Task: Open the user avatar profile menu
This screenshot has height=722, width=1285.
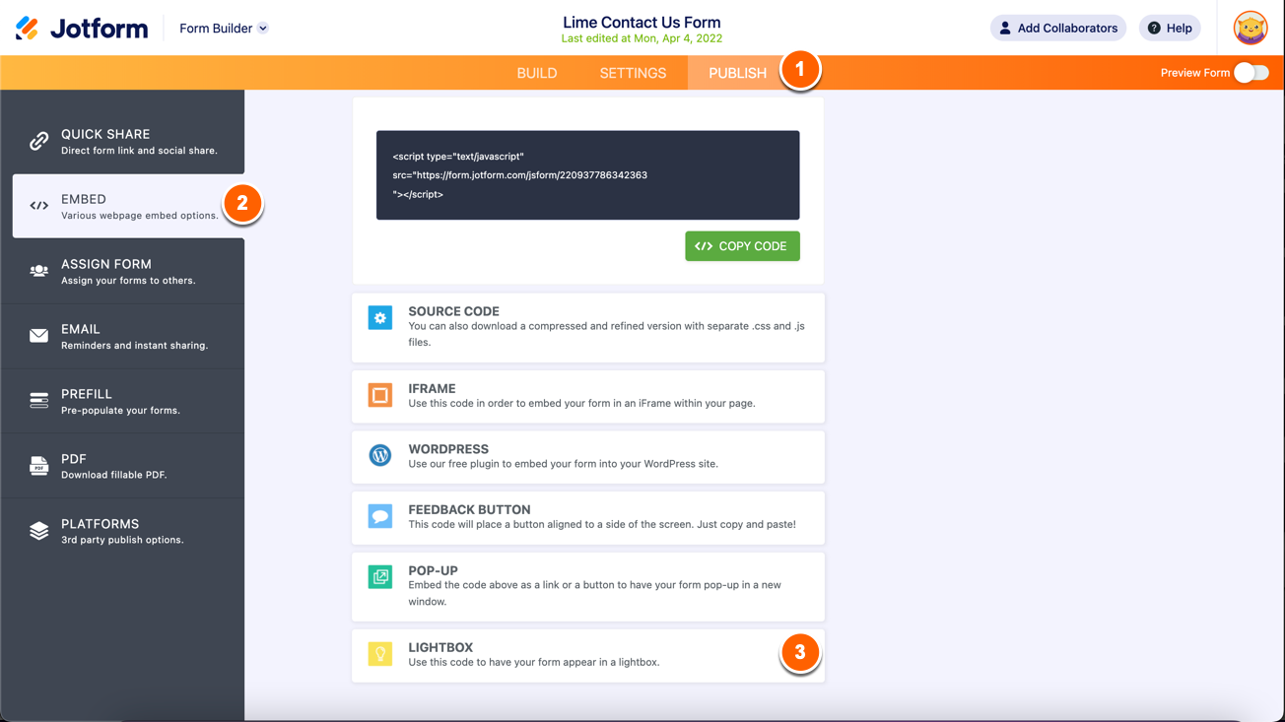Action: [1251, 28]
